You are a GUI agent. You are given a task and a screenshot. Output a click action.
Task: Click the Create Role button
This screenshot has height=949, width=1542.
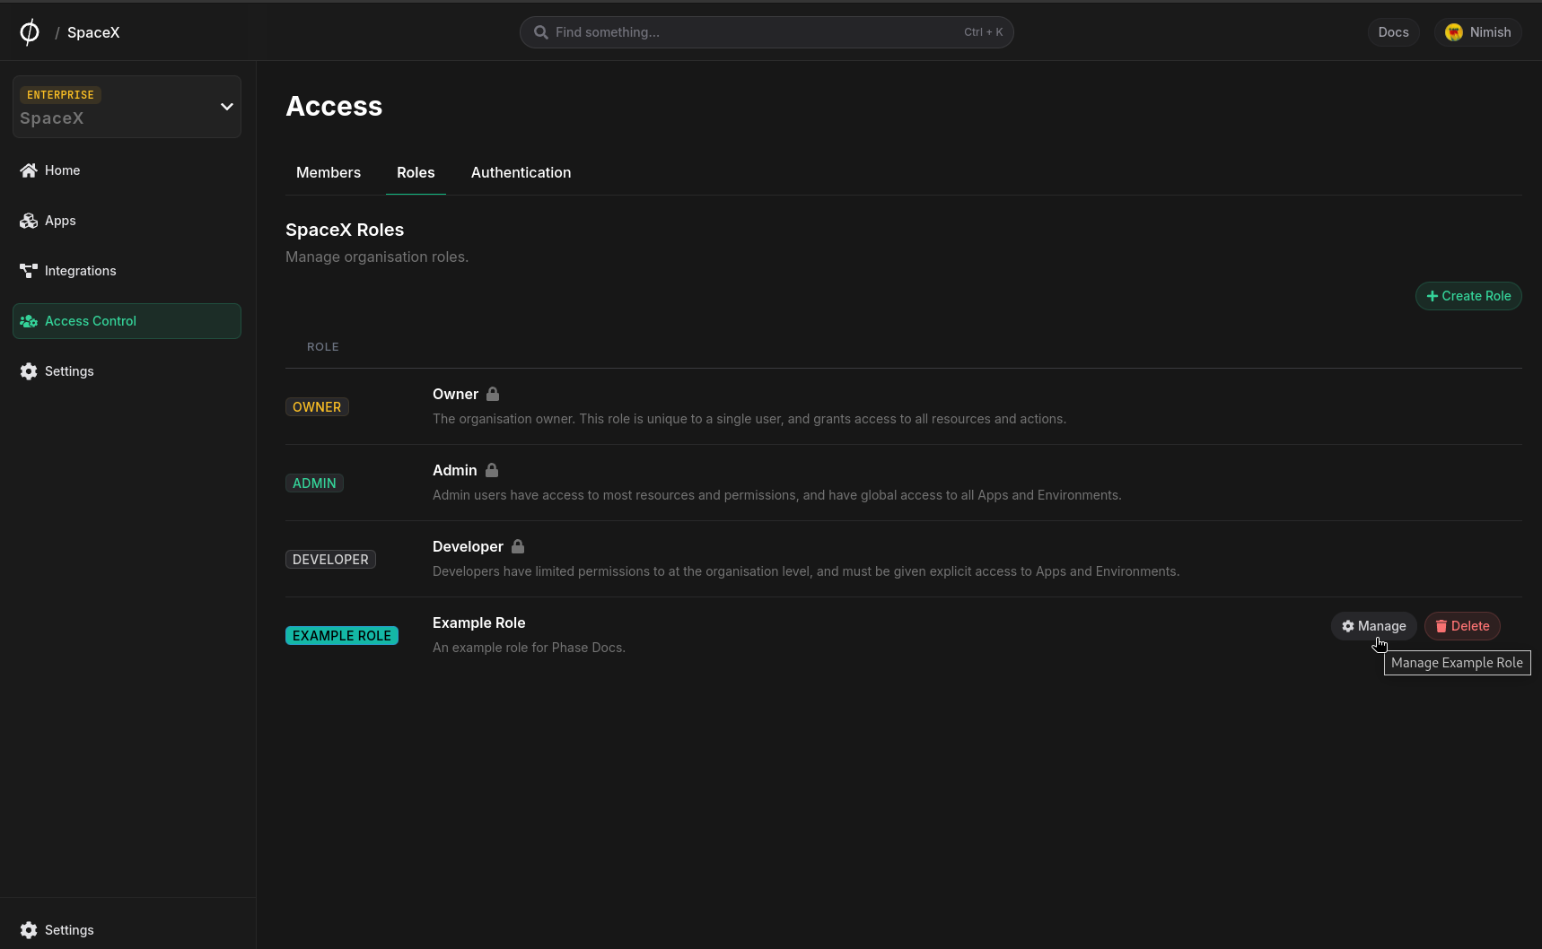[x=1468, y=296]
